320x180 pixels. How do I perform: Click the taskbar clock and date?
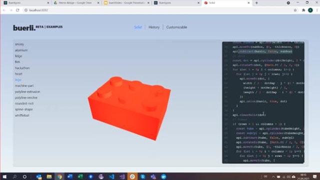tap(303, 176)
